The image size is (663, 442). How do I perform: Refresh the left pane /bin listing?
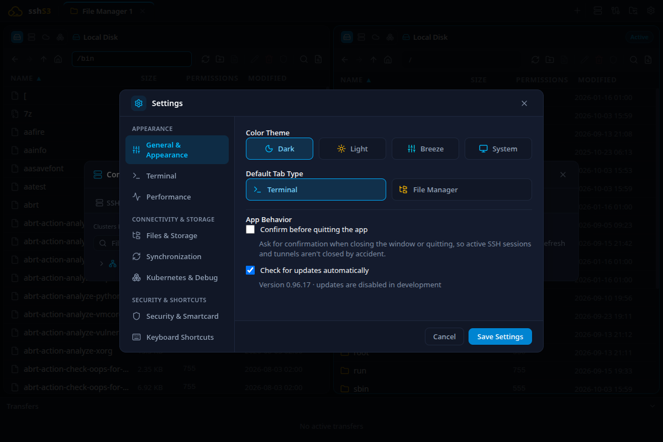coord(206,59)
